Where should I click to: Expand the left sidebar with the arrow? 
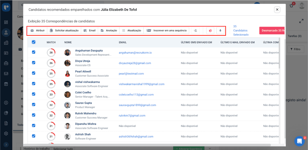[x=6, y=145]
